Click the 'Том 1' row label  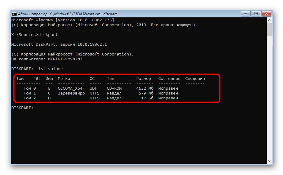coord(30,93)
